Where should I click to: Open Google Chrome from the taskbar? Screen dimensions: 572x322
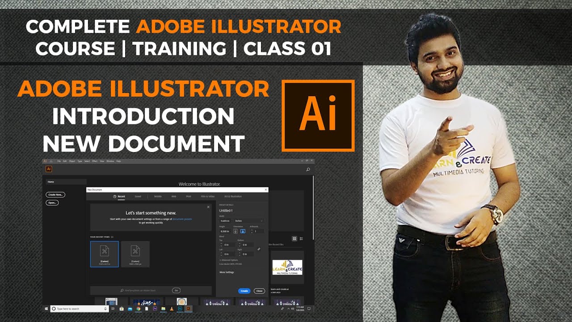139,309
